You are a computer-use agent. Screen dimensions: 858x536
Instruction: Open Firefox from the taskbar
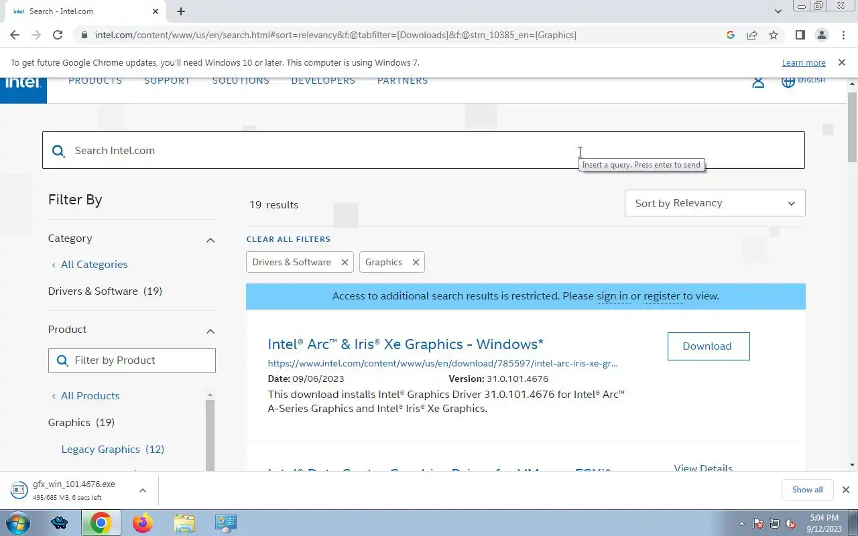[142, 523]
